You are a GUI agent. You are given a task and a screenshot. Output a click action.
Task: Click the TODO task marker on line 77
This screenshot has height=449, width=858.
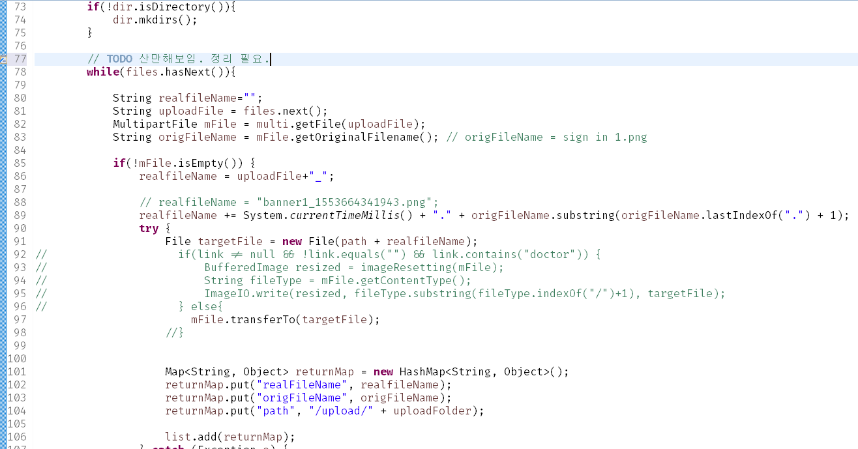pyautogui.click(x=3, y=59)
